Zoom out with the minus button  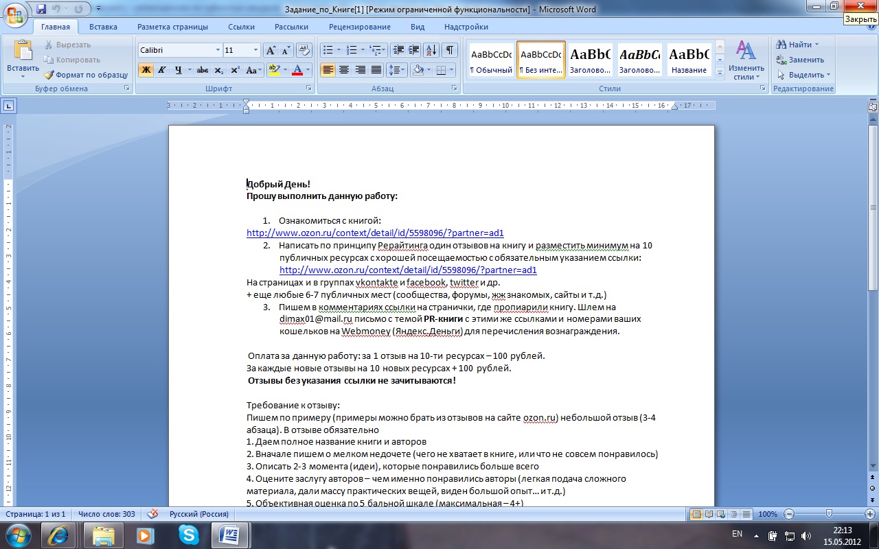(x=789, y=514)
